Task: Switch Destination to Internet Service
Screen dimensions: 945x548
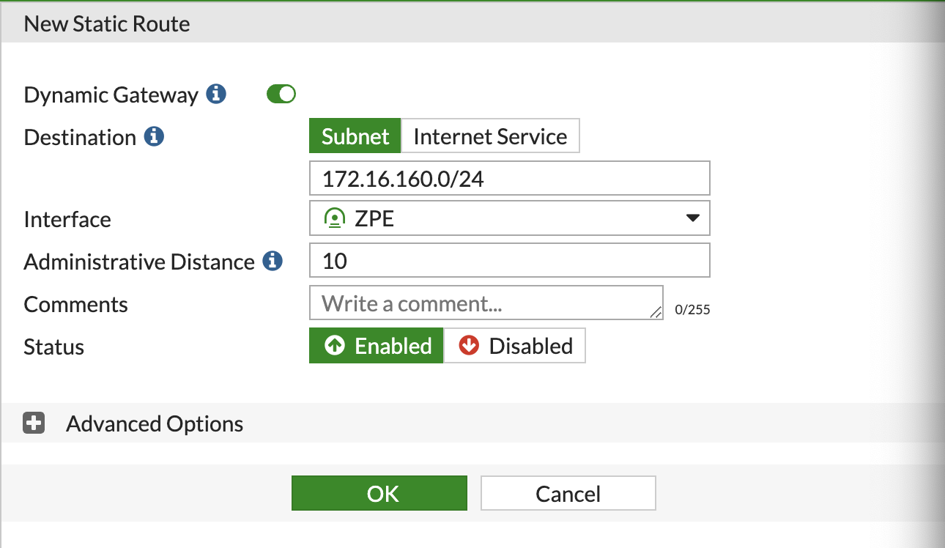Action: click(x=490, y=136)
